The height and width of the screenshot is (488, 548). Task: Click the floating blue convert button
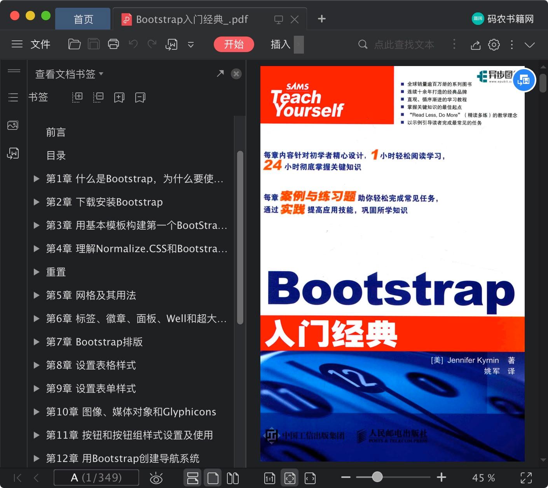[524, 80]
